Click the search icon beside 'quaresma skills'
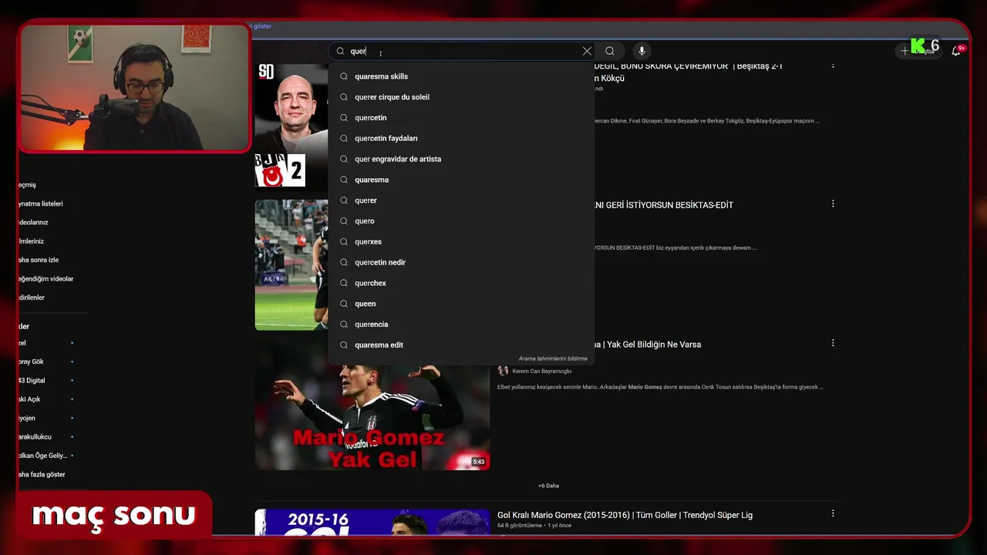 [344, 76]
